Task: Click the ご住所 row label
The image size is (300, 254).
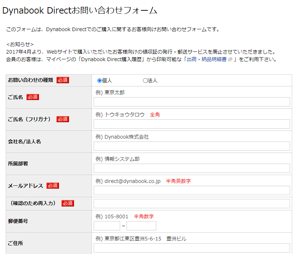Action: coord(15,243)
